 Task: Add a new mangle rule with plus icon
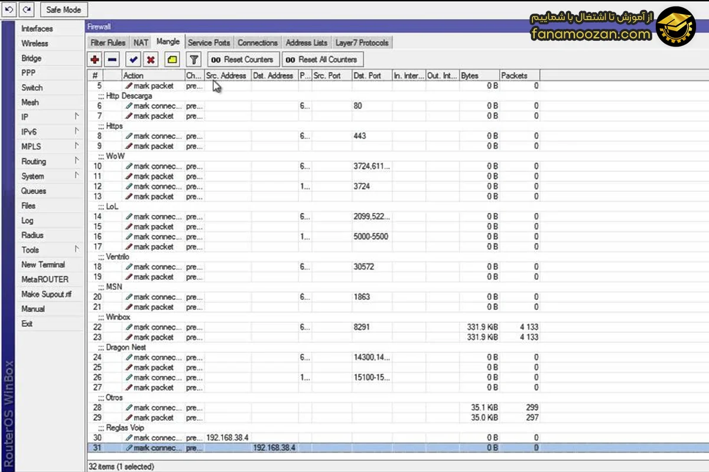tap(95, 60)
